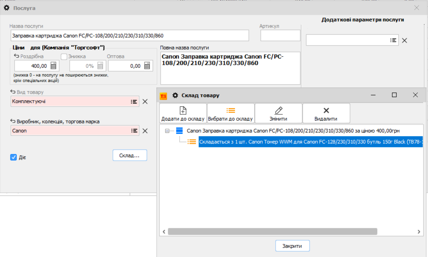Toggle the Діє checkbox
Image resolution: width=428 pixels, height=257 pixels.
(x=13, y=157)
